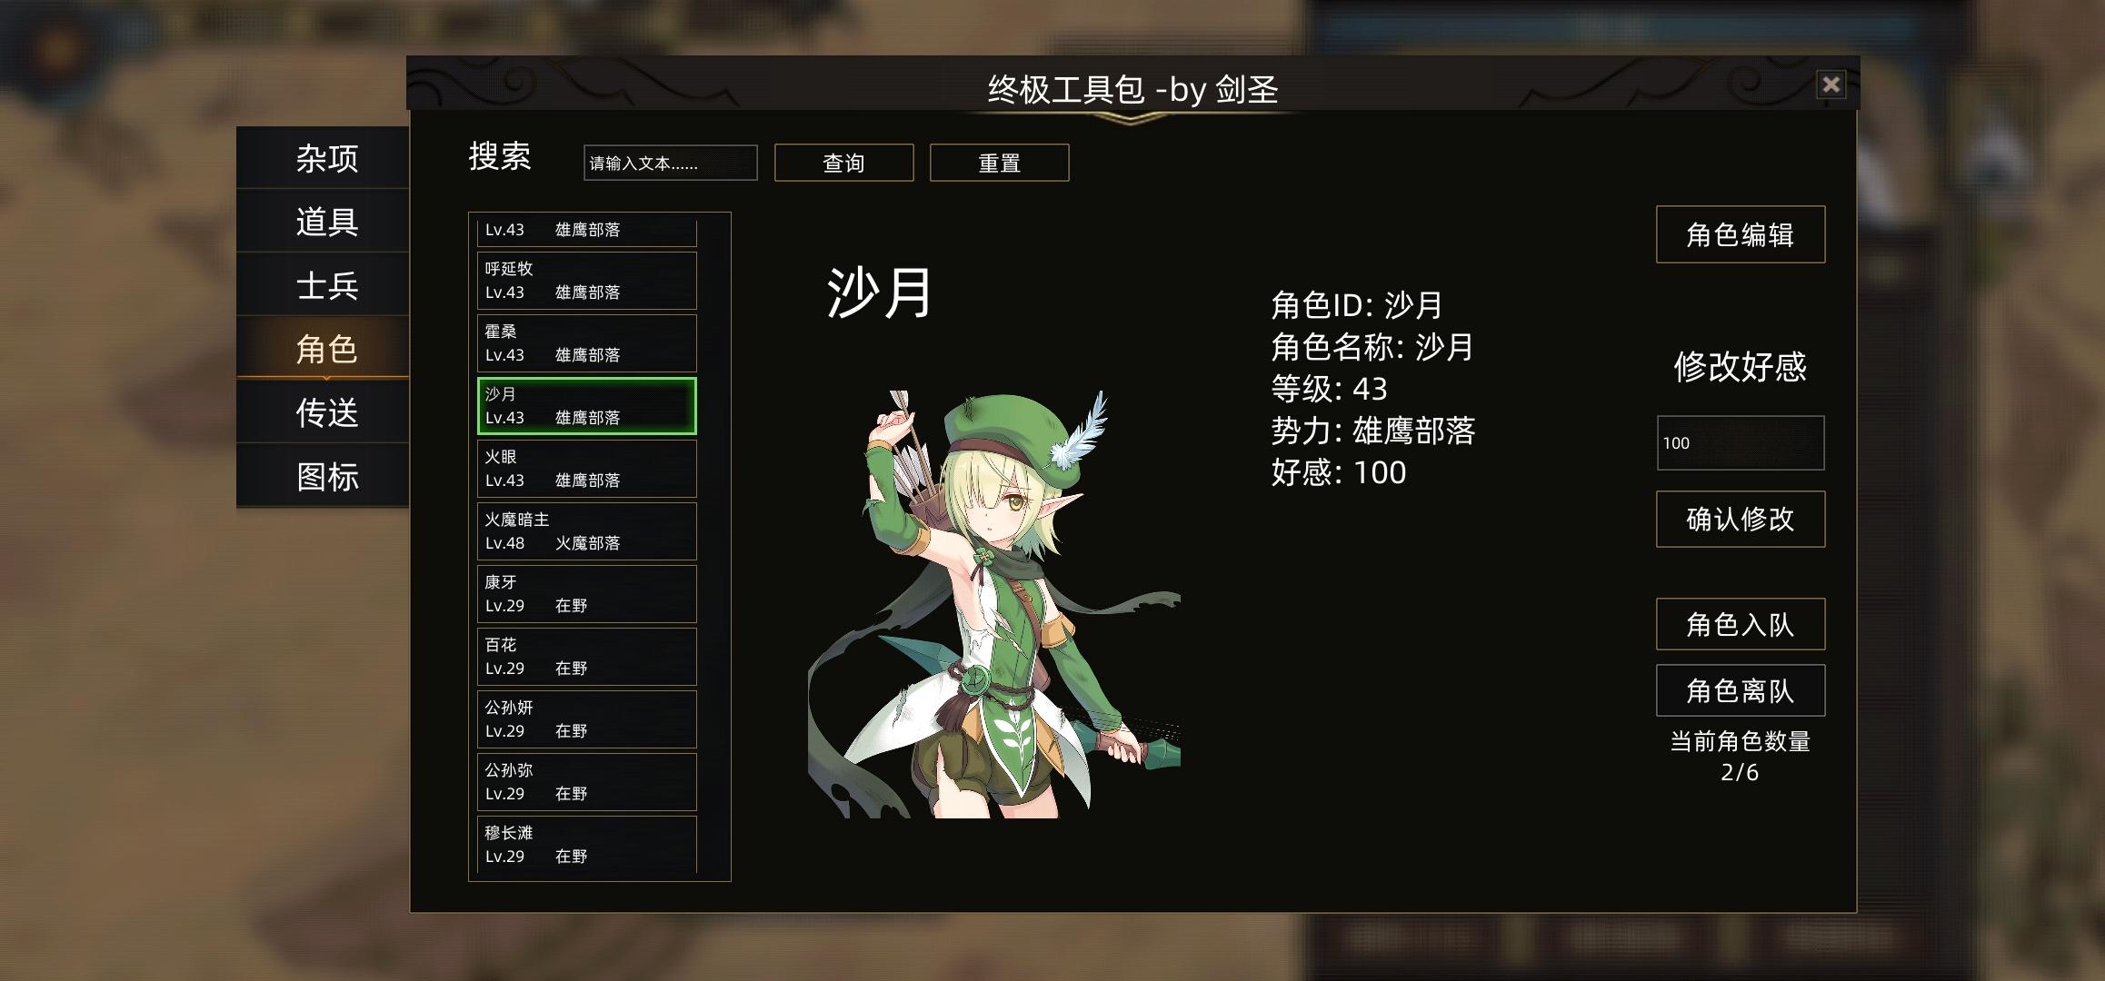Select 霍桑 from the character list

pos(586,343)
